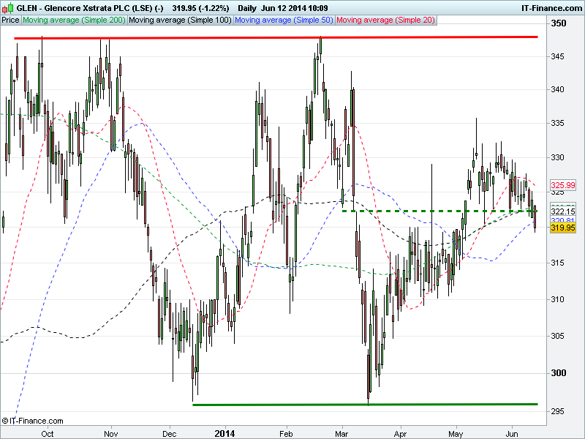Click the Mar label on time axis
The image size is (585, 439).
pyautogui.click(x=342, y=432)
